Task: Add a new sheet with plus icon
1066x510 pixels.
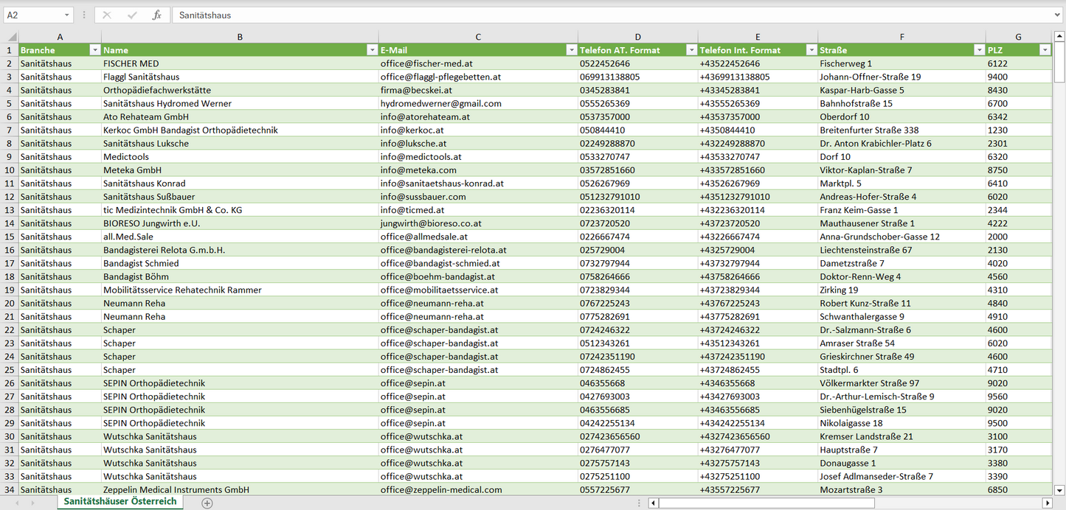Action: pos(207,503)
